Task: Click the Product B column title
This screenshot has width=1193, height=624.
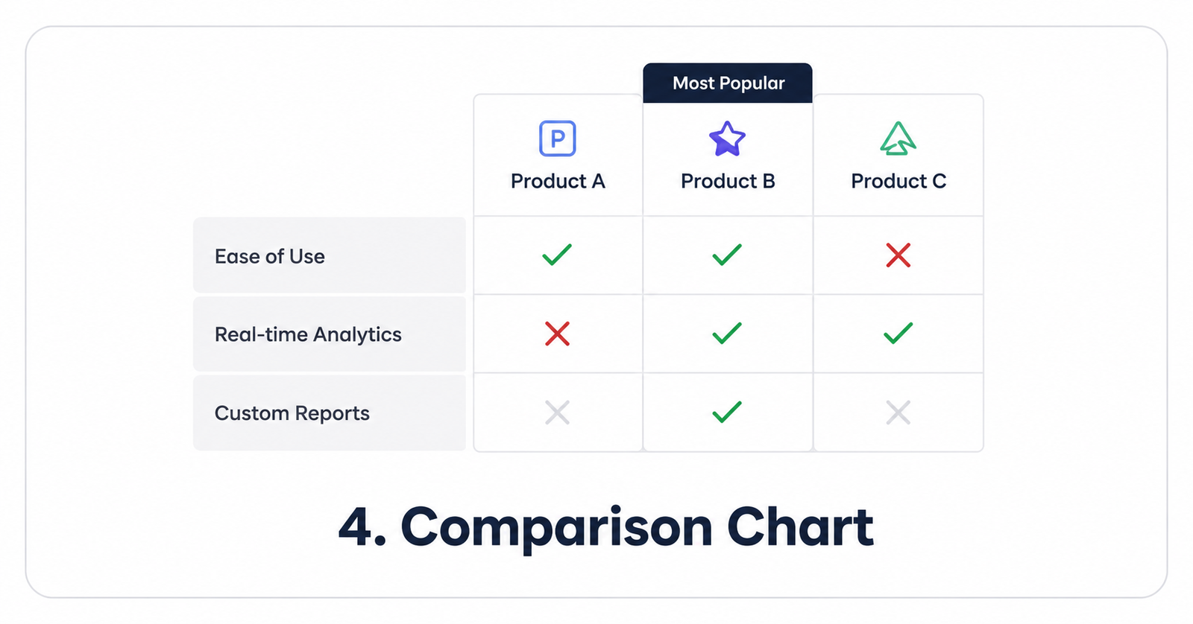Action: click(728, 181)
